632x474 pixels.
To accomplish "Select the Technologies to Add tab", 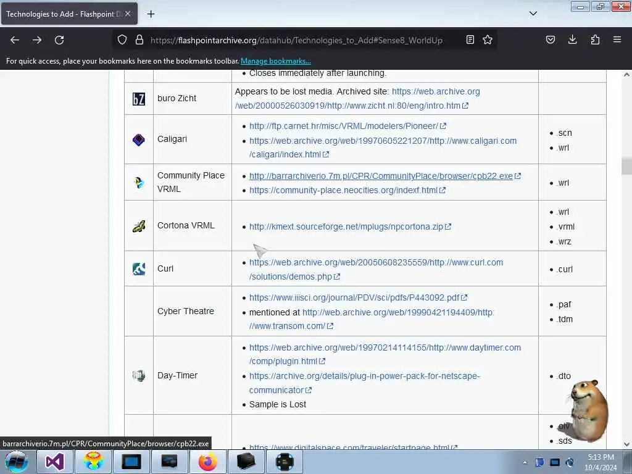I will pyautogui.click(x=69, y=14).
